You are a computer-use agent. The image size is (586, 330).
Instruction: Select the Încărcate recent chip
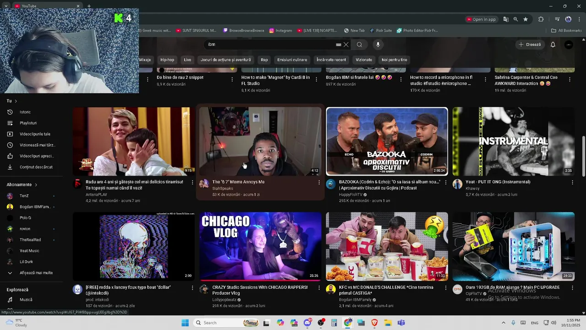331,60
